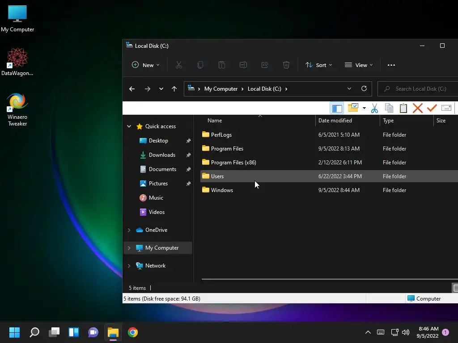Sort by Date modified column header
This screenshot has width=458, height=343.
pyautogui.click(x=335, y=121)
